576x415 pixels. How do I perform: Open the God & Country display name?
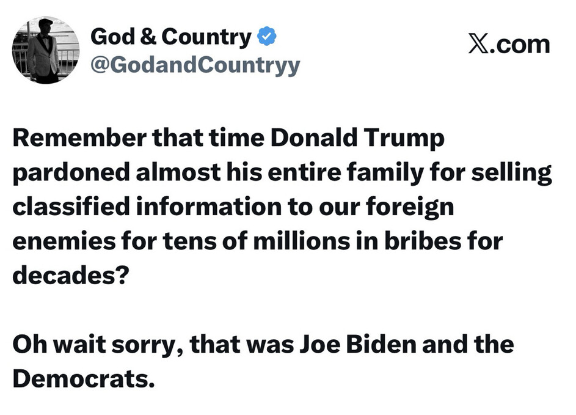170,38
